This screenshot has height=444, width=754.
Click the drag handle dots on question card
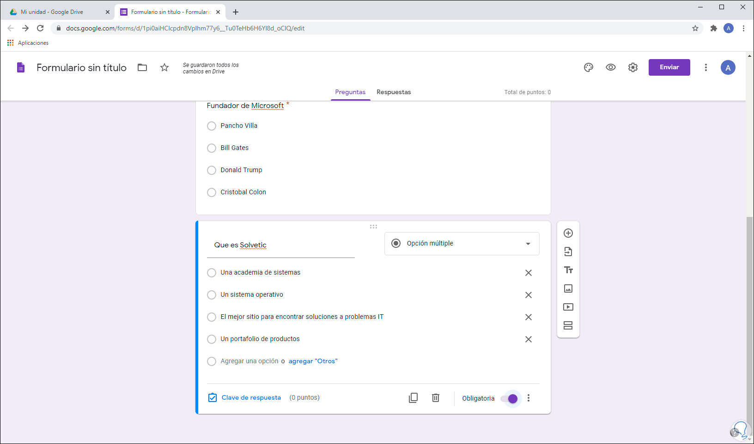coord(373,227)
